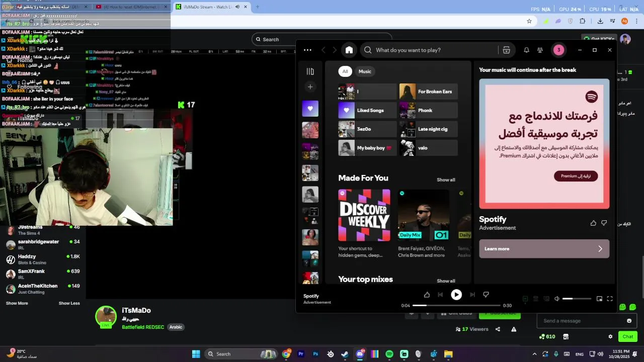The width and height of the screenshot is (644, 362).
Task: Select the Music filter chip
Action: point(365,71)
